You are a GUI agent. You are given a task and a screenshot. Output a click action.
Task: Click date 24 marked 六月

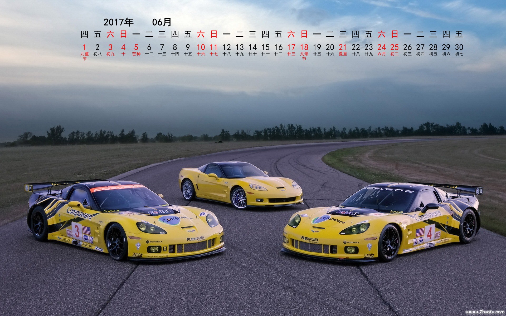381,47
